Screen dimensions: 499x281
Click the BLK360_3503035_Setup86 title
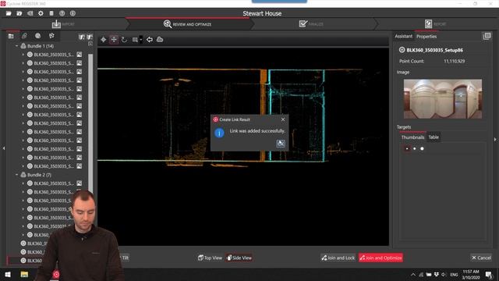pos(435,50)
